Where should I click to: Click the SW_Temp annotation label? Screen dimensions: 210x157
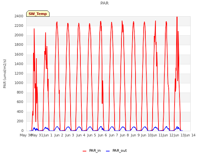pos(38,14)
